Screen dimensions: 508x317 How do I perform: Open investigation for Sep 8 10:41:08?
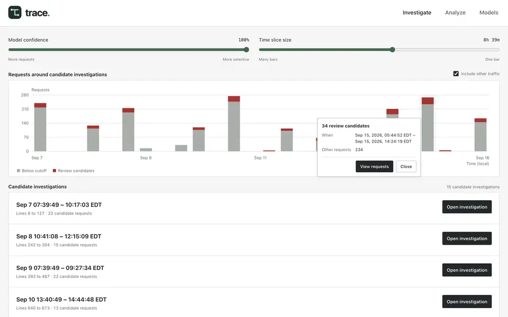[x=467, y=238]
